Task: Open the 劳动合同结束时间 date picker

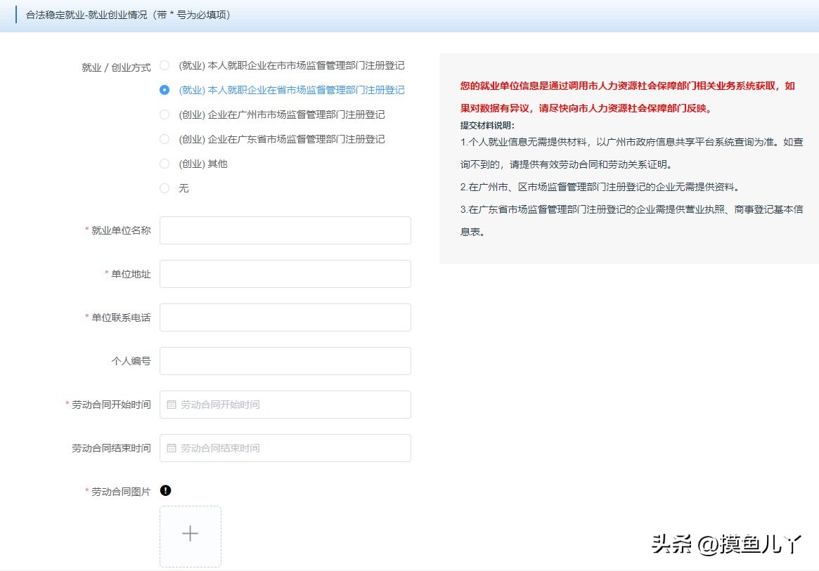Action: tap(285, 448)
